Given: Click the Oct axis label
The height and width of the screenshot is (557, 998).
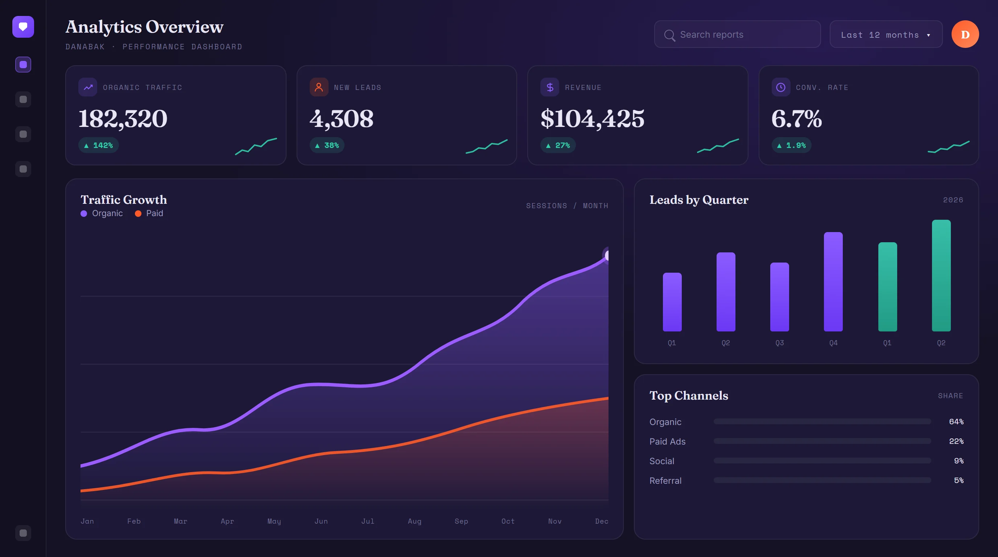Looking at the screenshot, I should [508, 521].
